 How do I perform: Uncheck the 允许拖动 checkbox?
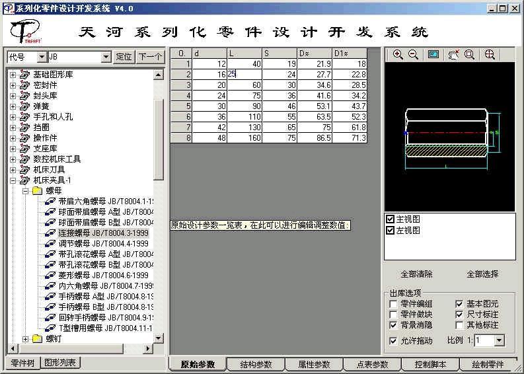393,341
